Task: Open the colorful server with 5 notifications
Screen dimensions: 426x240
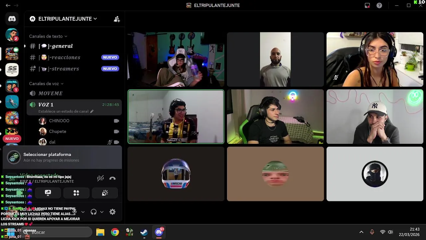Action: tap(12, 118)
